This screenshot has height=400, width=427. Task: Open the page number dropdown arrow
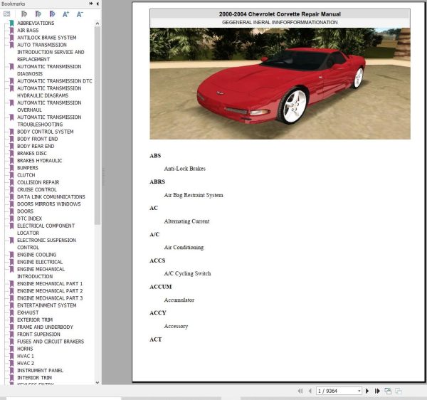pyautogui.click(x=359, y=391)
